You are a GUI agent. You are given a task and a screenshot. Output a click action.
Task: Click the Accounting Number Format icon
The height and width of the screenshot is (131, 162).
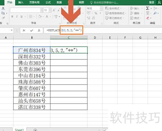coord(89,13)
